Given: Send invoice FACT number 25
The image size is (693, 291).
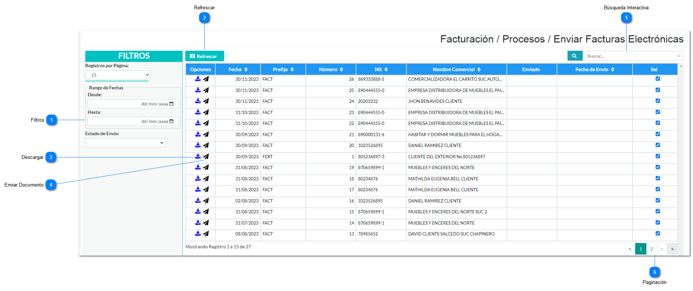Looking at the screenshot, I should point(206,90).
